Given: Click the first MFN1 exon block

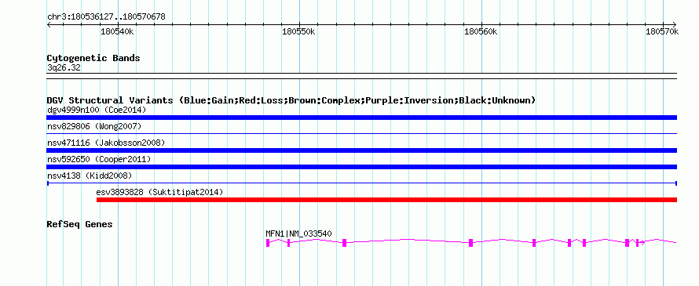Looking at the screenshot, I should [268, 242].
